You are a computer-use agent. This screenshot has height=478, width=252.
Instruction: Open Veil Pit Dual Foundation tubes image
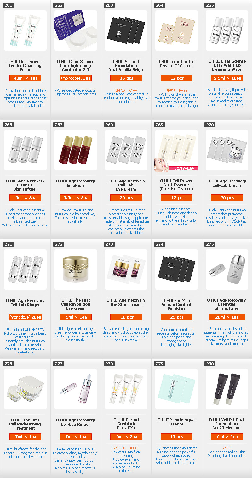click(x=227, y=389)
